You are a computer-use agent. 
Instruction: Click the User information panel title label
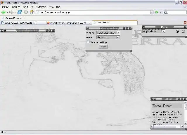pyautogui.click(x=27, y=31)
